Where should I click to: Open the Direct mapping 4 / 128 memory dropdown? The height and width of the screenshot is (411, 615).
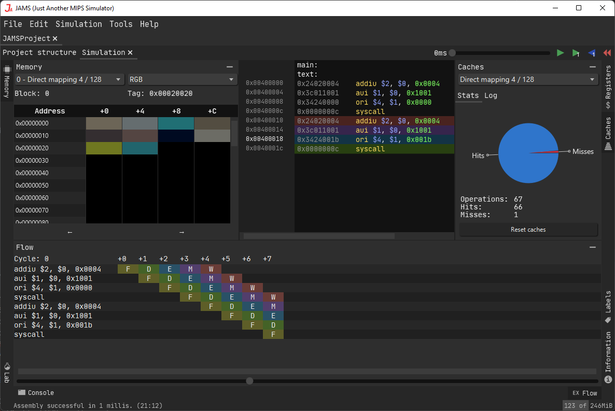[x=68, y=79]
